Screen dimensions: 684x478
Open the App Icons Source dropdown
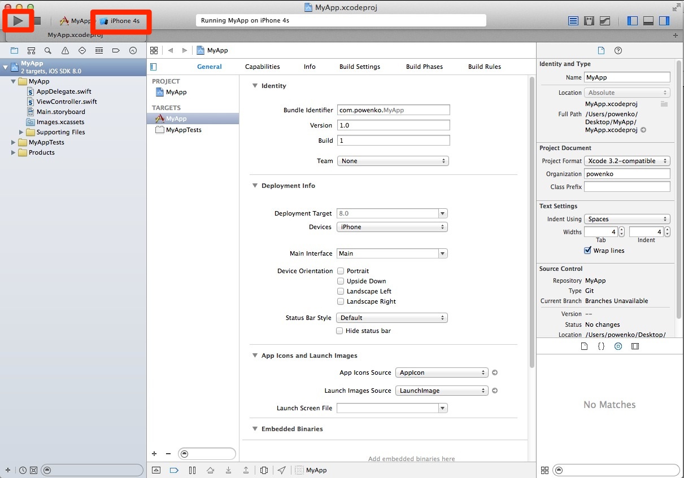click(x=442, y=372)
